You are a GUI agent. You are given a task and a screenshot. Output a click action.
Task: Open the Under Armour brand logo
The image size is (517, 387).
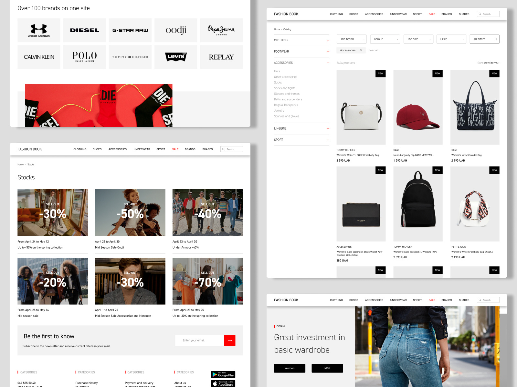[39, 30]
